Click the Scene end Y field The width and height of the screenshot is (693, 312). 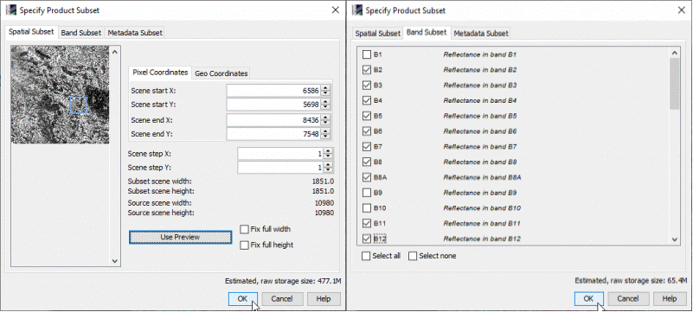273,134
